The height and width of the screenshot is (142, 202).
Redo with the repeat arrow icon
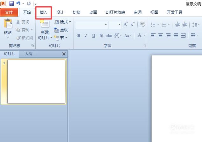[x=29, y=4]
